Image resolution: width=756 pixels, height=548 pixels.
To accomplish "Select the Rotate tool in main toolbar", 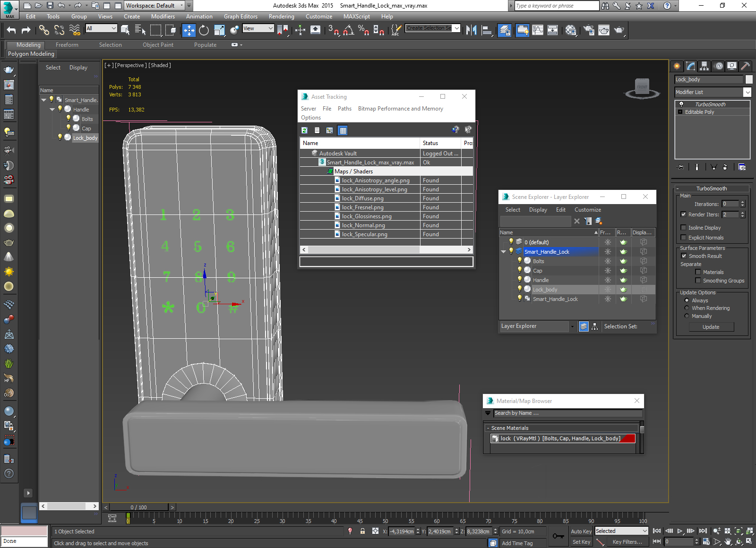I will coord(204,30).
